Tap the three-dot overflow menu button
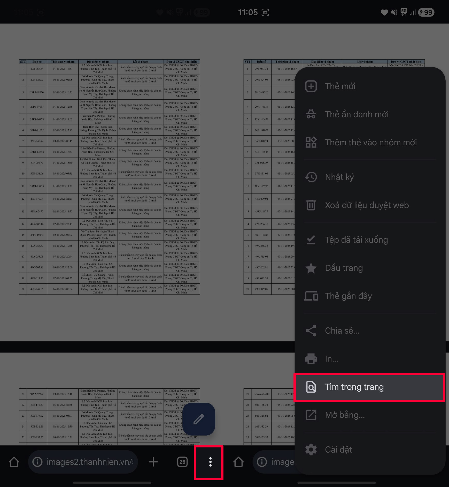Image resolution: width=449 pixels, height=487 pixels. 210,462
